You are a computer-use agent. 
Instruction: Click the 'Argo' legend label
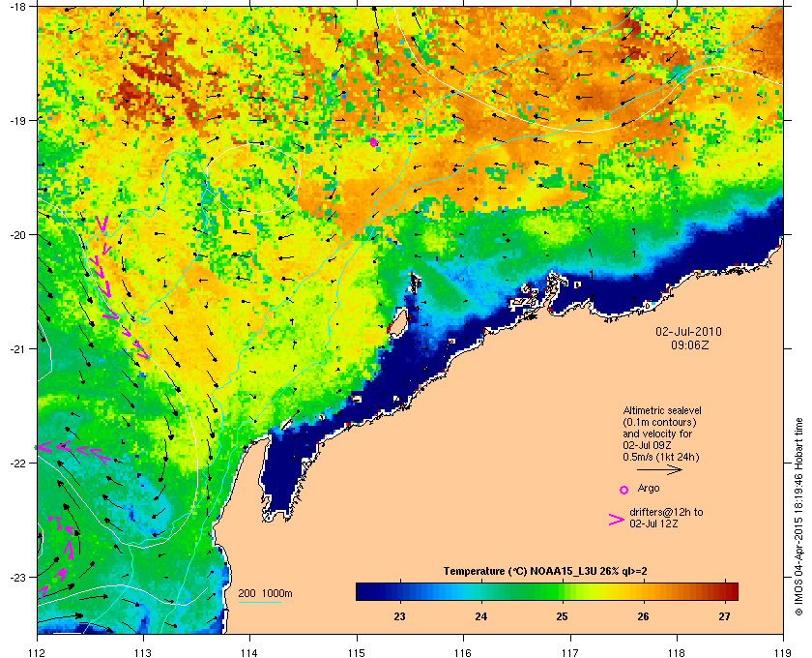coord(649,488)
